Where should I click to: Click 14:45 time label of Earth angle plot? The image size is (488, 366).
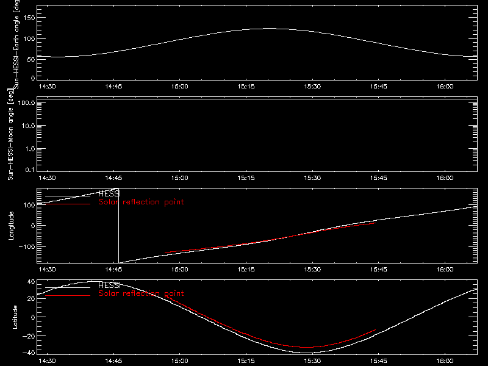pyautogui.click(x=113, y=87)
